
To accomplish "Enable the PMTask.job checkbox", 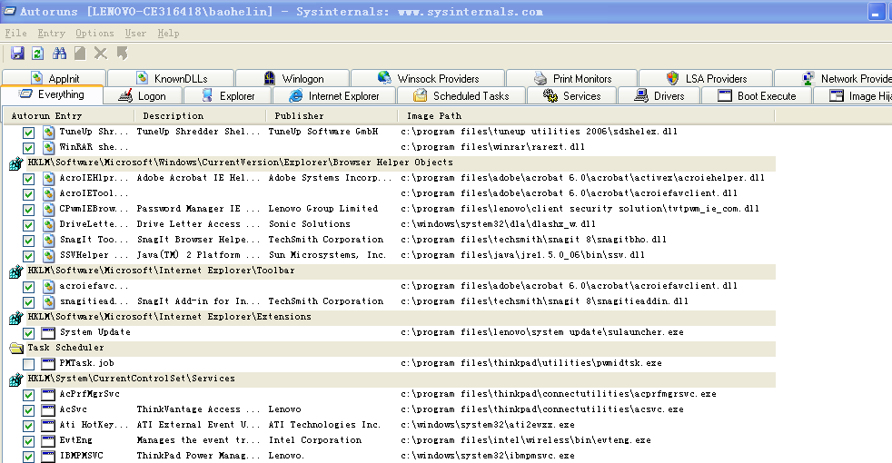I will (x=29, y=364).
